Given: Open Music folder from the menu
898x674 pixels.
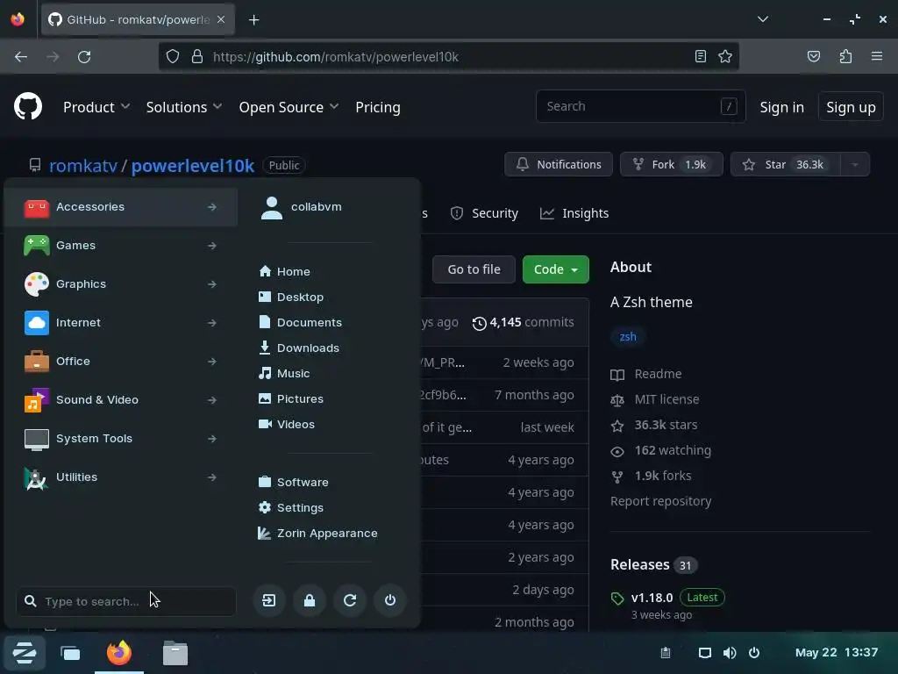Looking at the screenshot, I should click(x=284, y=374).
